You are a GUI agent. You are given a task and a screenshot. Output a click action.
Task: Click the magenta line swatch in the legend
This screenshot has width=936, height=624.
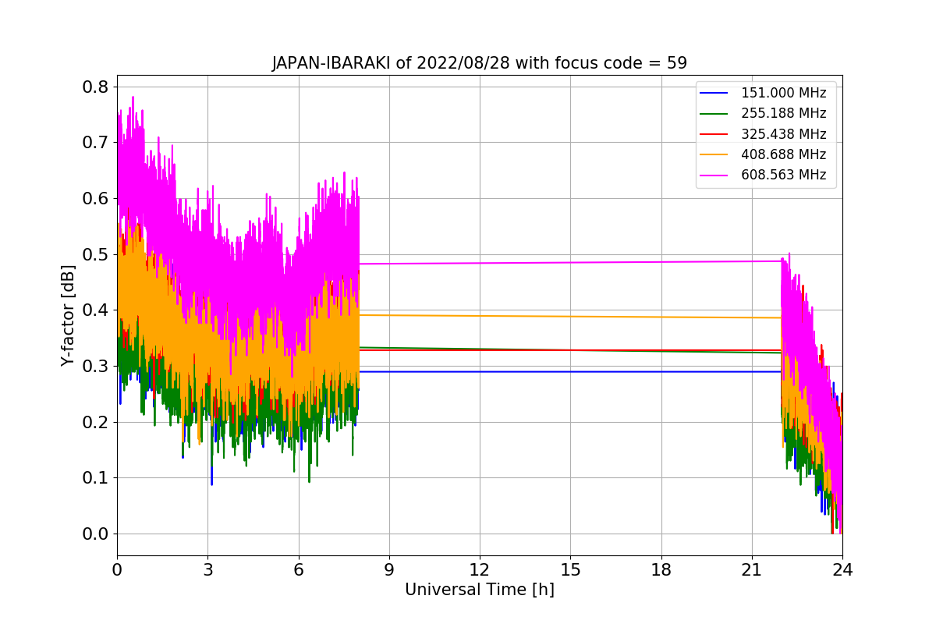(x=715, y=175)
